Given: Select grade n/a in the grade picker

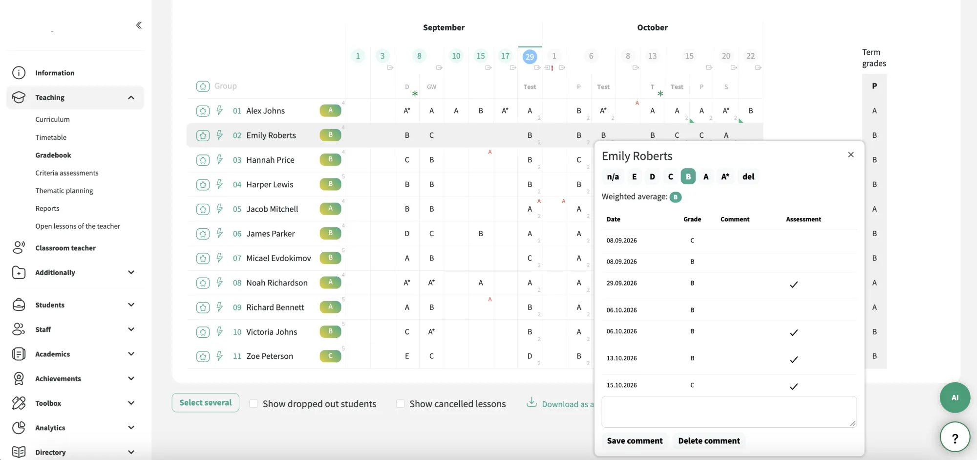Looking at the screenshot, I should tap(613, 176).
